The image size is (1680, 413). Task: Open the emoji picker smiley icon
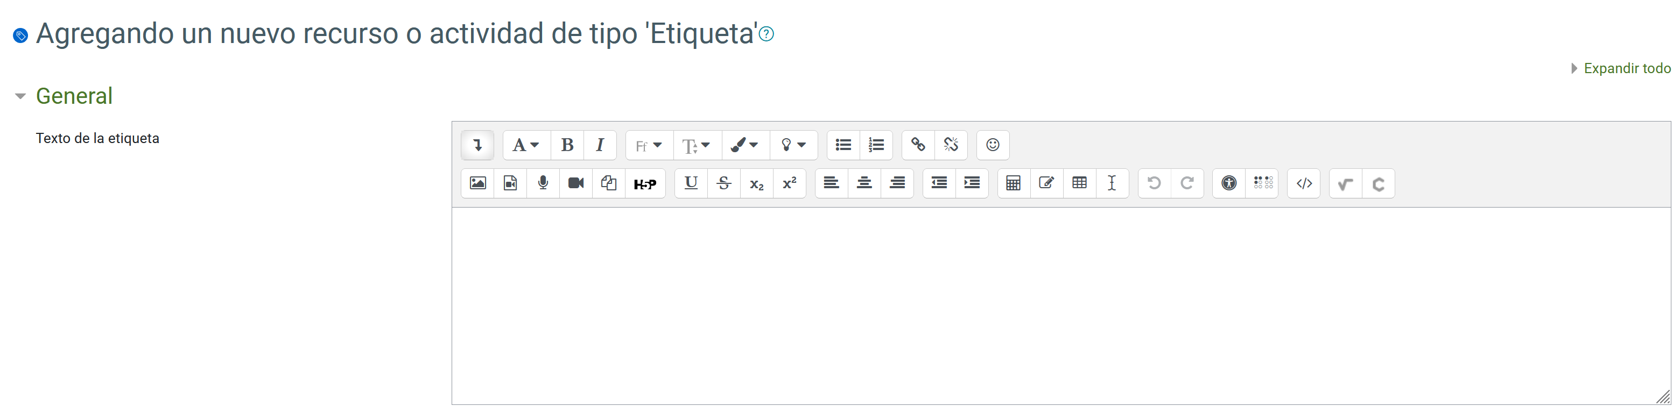[x=993, y=145]
